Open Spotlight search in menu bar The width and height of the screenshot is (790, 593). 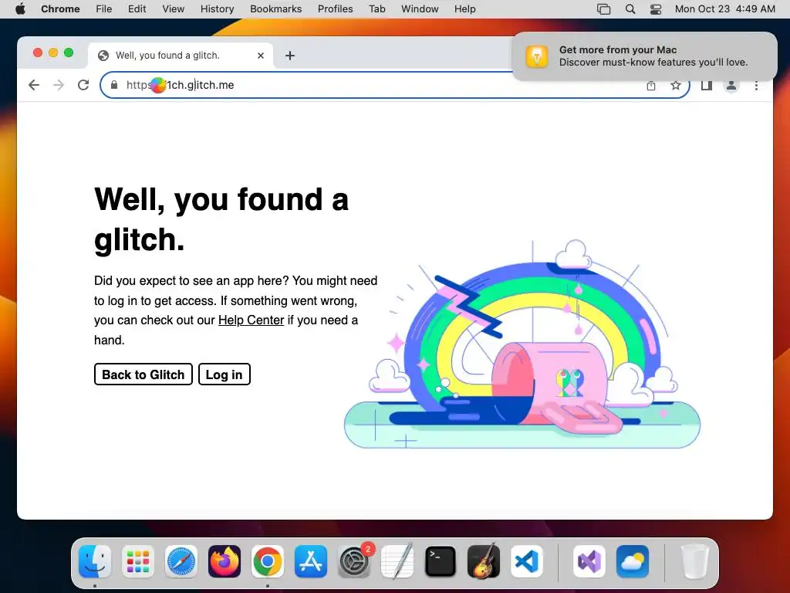tap(630, 9)
